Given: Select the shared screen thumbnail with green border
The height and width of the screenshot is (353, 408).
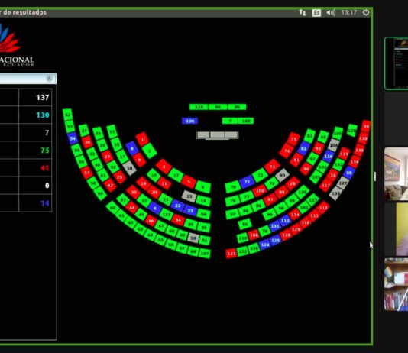Looking at the screenshot, I should (396, 63).
